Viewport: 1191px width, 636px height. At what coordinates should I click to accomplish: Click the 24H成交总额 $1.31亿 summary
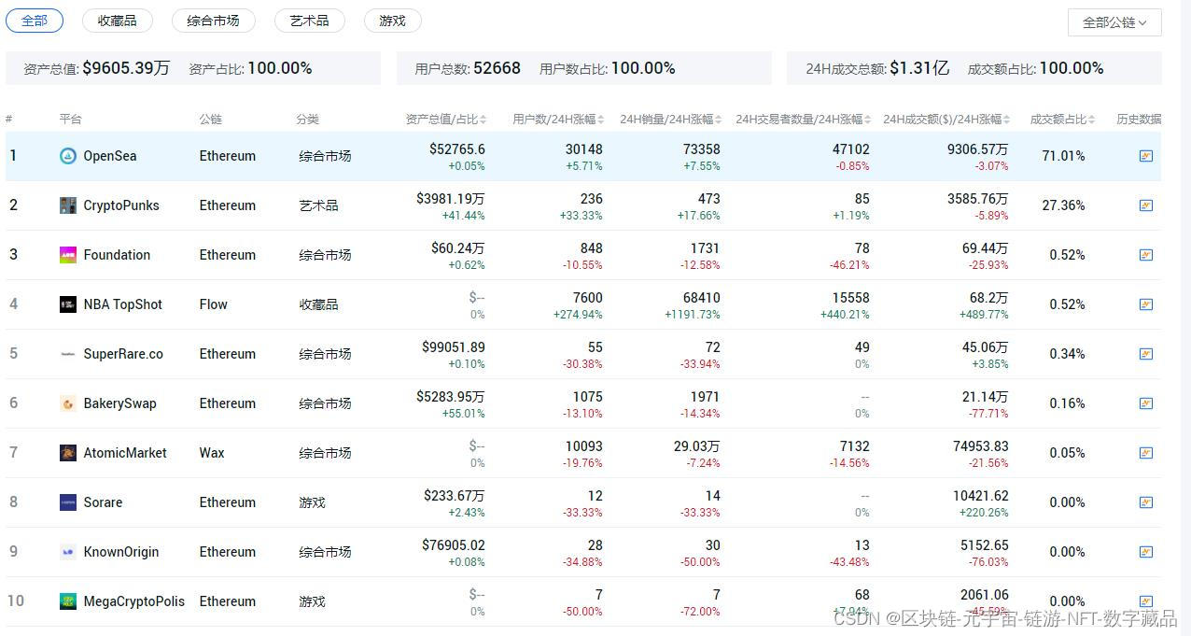click(x=877, y=68)
